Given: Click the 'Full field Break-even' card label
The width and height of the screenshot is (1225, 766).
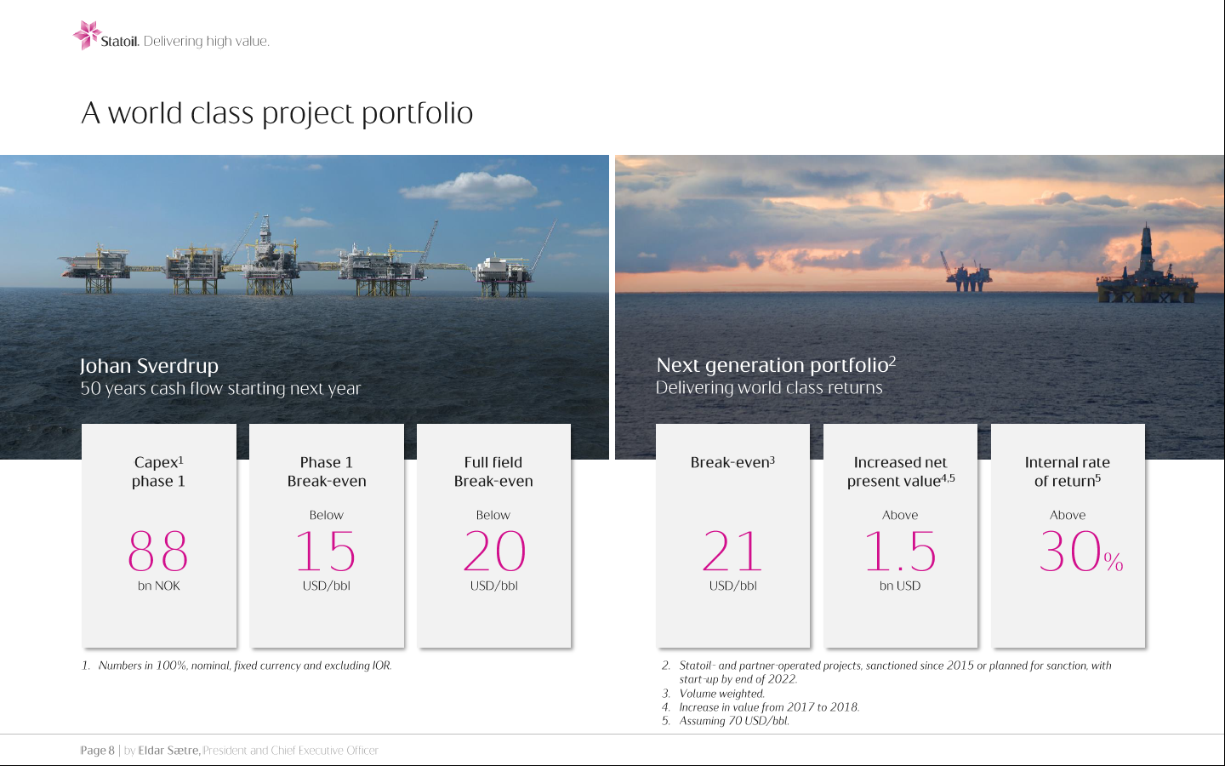Looking at the screenshot, I should [493, 472].
